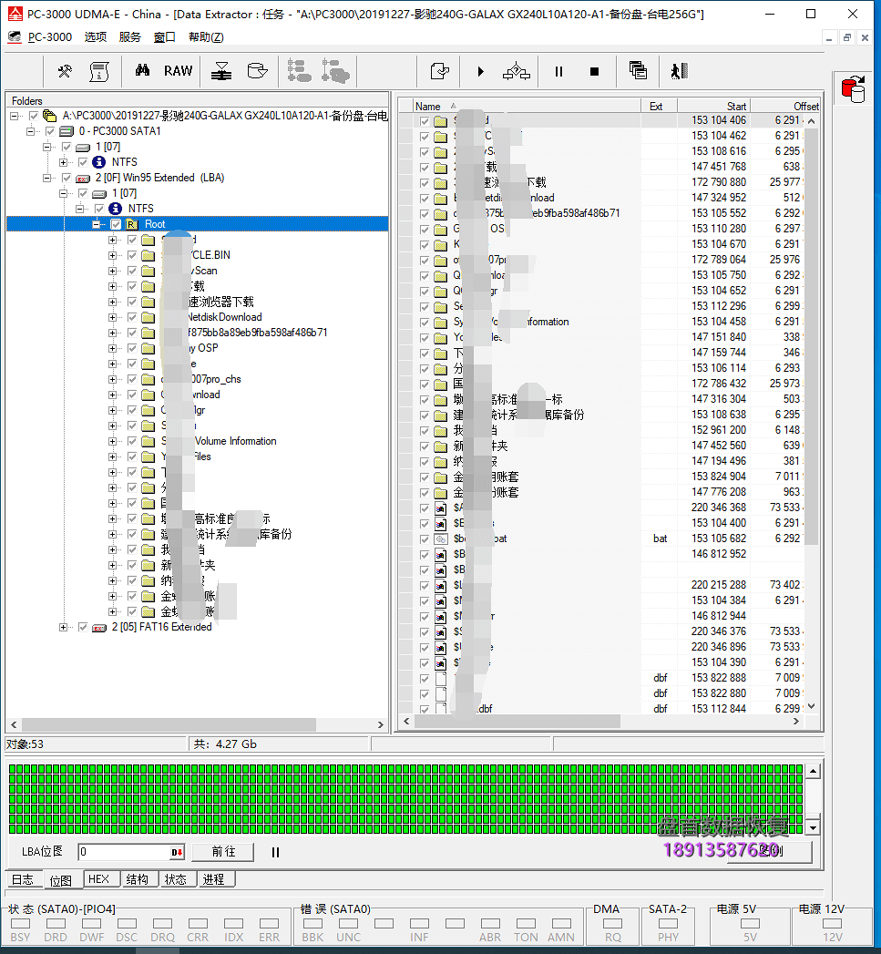The height and width of the screenshot is (954, 881).
Task: Switch to the 进程 tab
Action: coord(214,879)
